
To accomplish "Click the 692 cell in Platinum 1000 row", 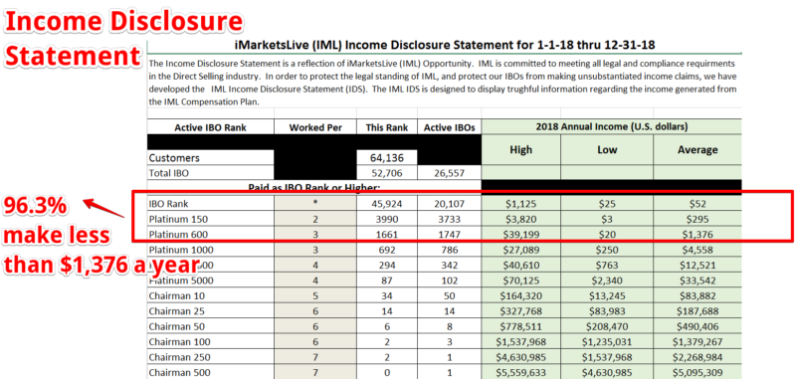I will point(387,250).
